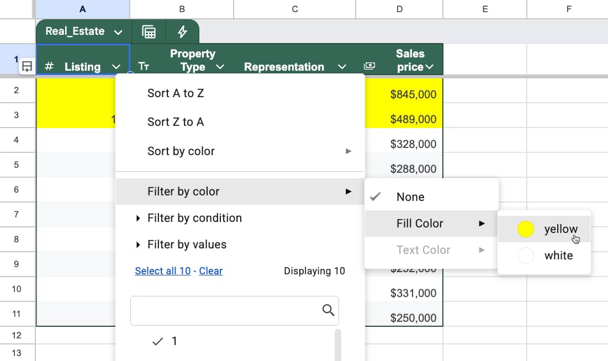Viewport: 608px width, 361px height.
Task: Click Select all 10 link
Action: tap(163, 270)
